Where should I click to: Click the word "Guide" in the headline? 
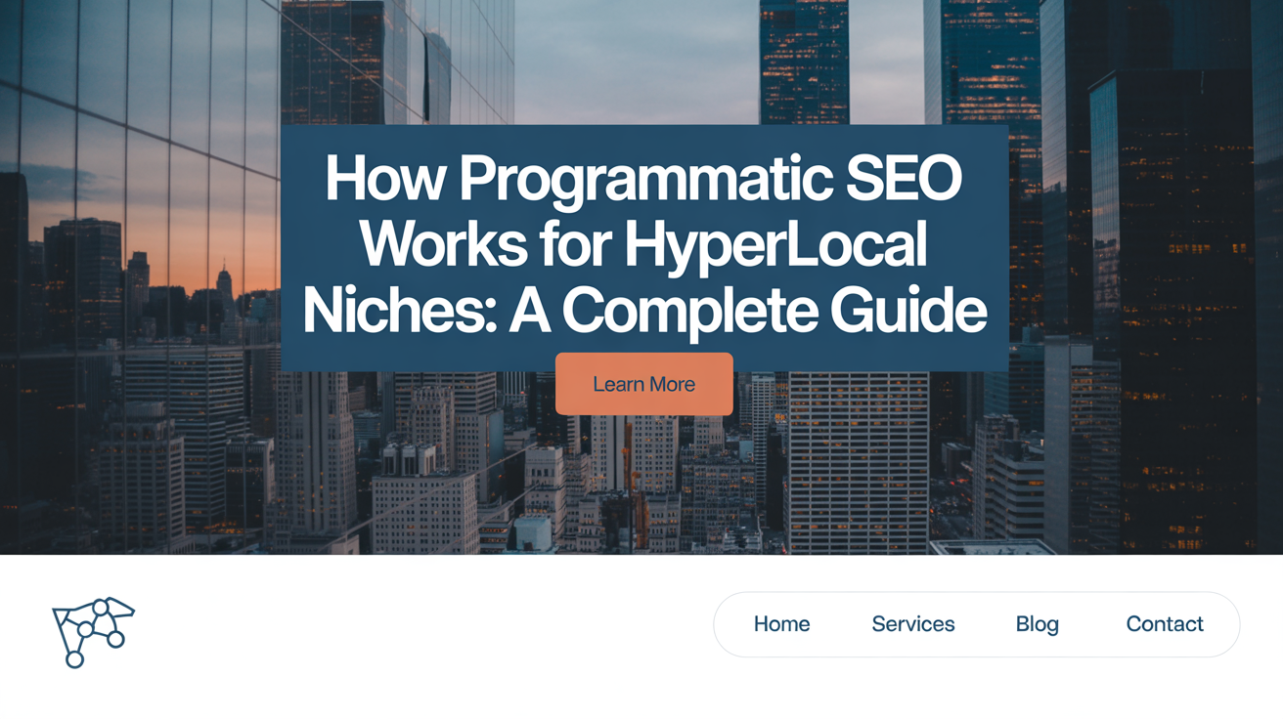907,310
